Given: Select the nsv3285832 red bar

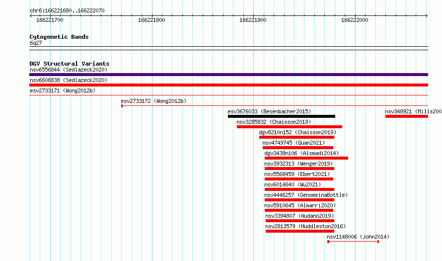Looking at the screenshot, I should click(290, 127).
